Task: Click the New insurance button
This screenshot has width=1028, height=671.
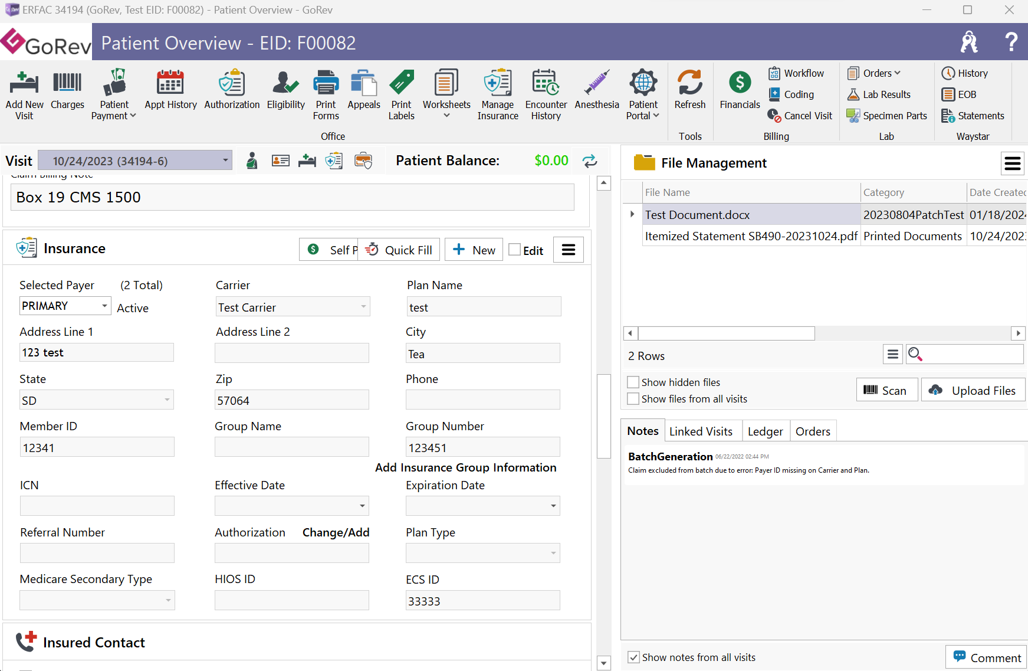Action: point(474,250)
